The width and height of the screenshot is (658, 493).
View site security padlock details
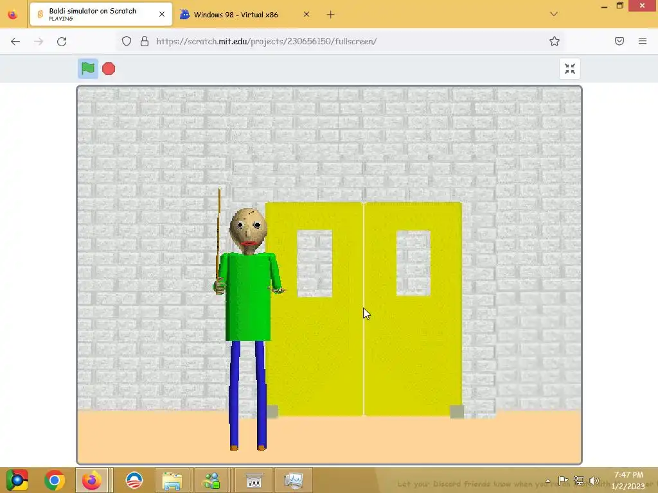145,41
